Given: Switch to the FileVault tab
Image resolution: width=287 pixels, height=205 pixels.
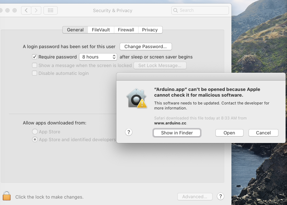Looking at the screenshot, I should [x=101, y=30].
